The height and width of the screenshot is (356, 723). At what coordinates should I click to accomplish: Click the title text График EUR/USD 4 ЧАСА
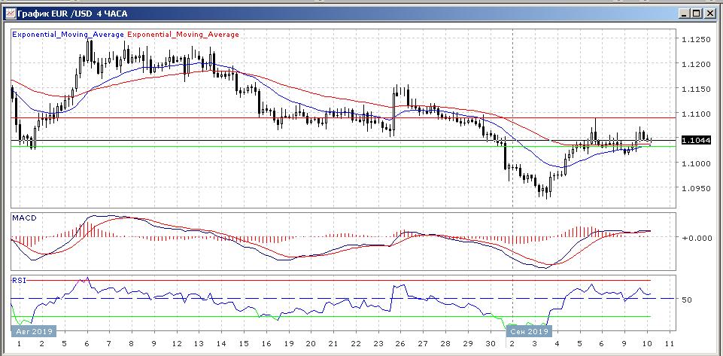73,14
